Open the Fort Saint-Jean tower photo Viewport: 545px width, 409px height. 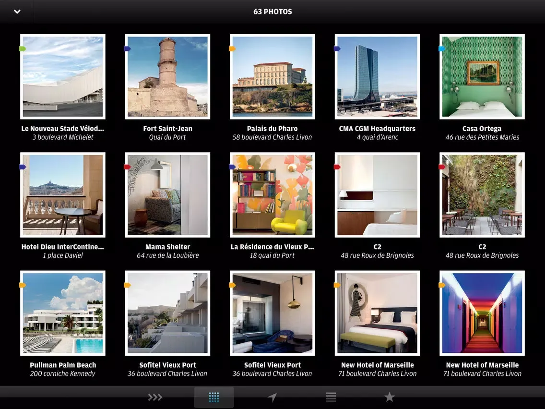(167, 76)
